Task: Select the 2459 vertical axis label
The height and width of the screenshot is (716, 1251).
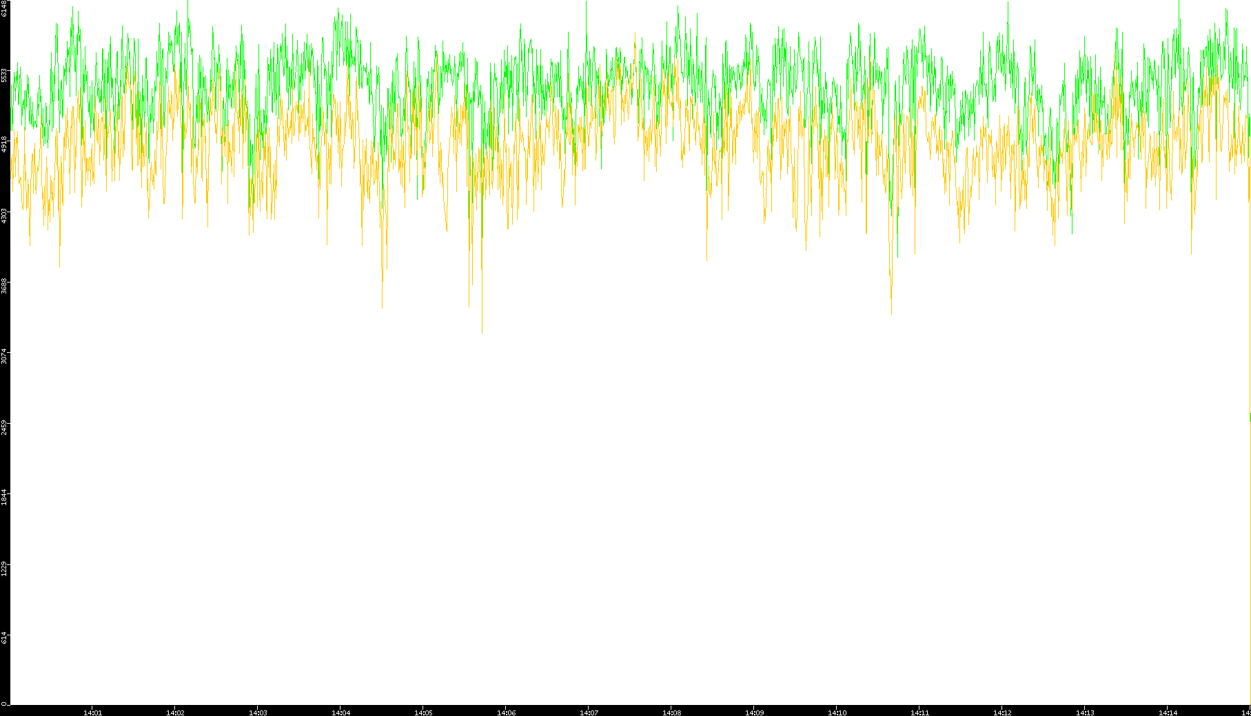Action: coord(4,427)
